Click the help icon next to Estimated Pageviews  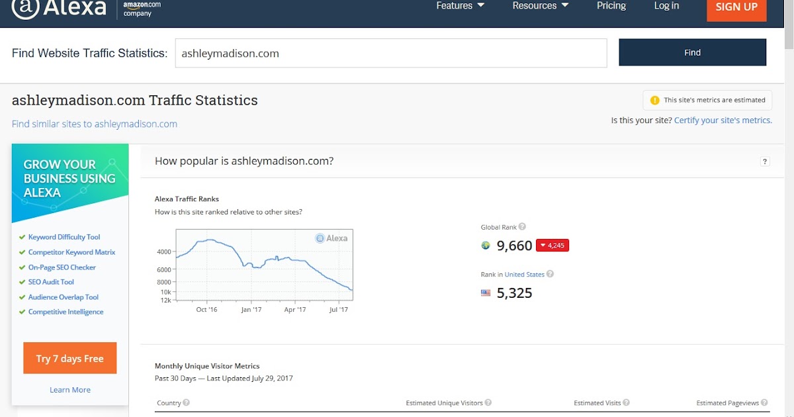point(765,402)
